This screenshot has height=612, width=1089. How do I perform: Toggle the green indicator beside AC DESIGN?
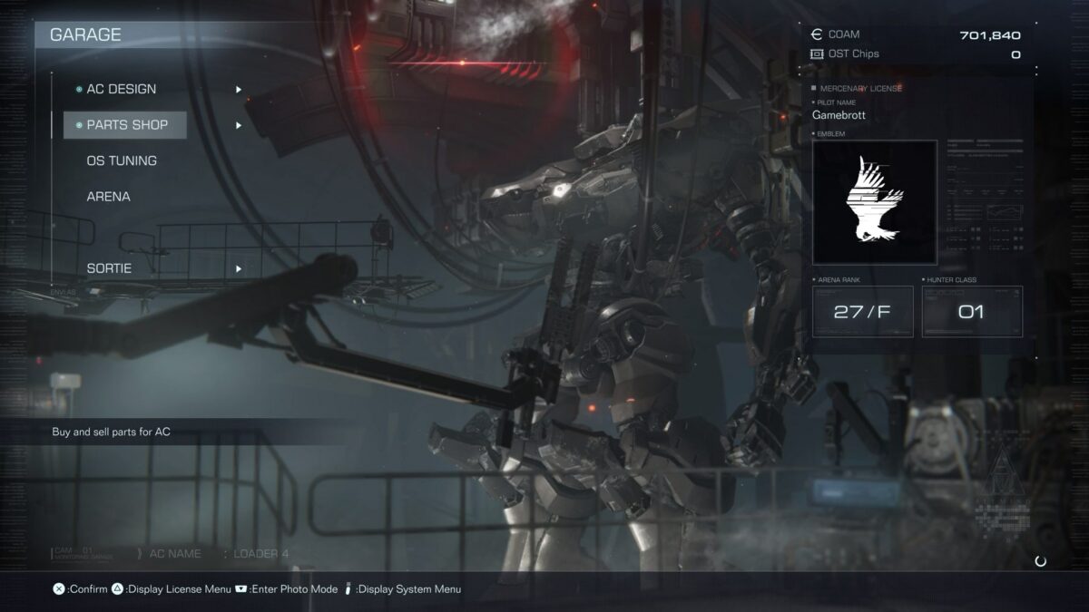tap(81, 89)
